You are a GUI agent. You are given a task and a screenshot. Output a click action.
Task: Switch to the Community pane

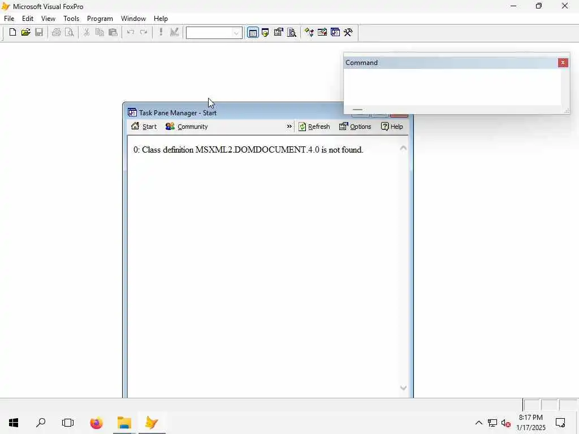pos(187,127)
